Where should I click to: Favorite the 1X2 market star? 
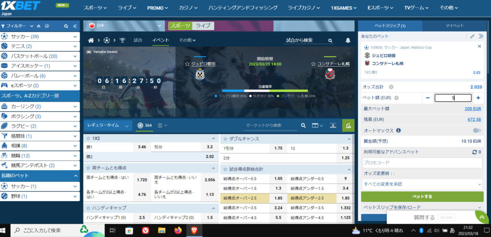coord(89,138)
